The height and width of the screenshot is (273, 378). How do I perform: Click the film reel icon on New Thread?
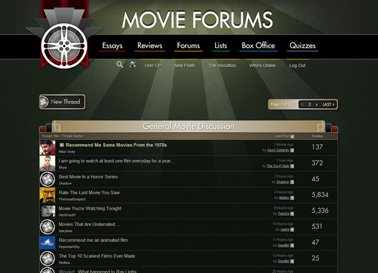pyautogui.click(x=44, y=102)
